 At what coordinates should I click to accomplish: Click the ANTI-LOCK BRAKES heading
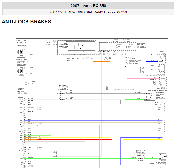(x=26, y=22)
